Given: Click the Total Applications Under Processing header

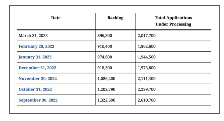Looking at the screenshot, I should [x=174, y=21].
